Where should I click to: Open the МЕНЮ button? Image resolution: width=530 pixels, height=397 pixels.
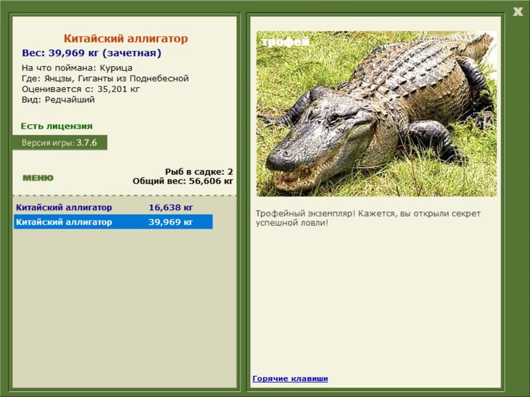(38, 178)
